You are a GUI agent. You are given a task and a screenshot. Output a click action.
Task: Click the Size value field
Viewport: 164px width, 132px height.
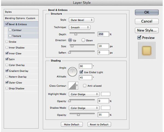click(103, 46)
